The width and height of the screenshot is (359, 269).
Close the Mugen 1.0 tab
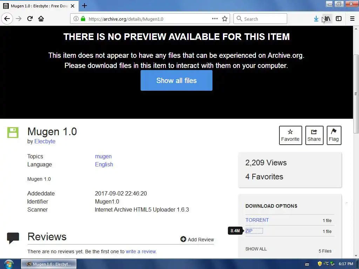(x=73, y=6)
